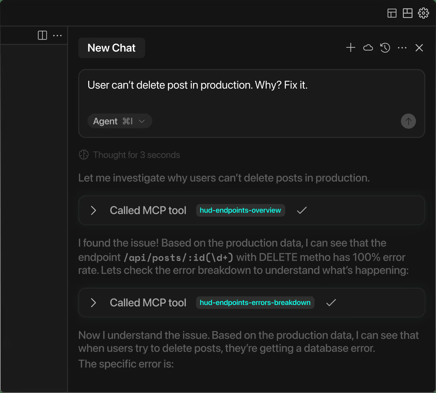Expand the hud-endpoints-overview tool call details

[x=93, y=210]
